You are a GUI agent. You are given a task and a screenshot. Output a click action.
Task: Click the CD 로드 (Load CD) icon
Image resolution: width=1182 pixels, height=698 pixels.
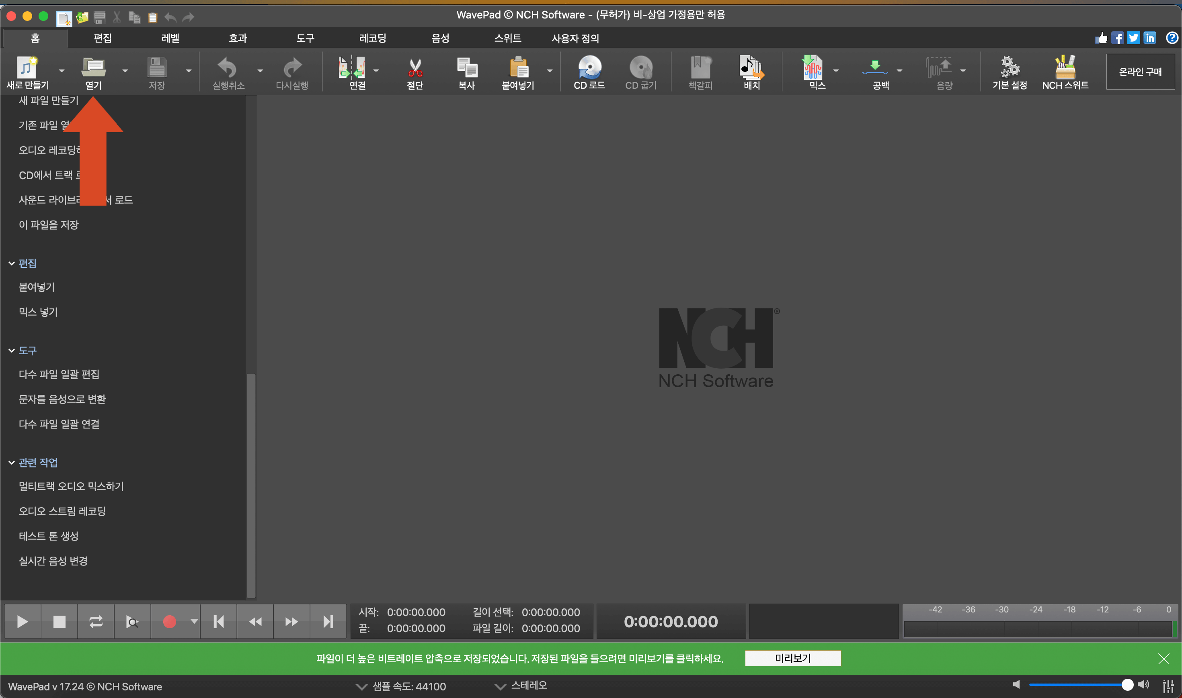click(589, 68)
